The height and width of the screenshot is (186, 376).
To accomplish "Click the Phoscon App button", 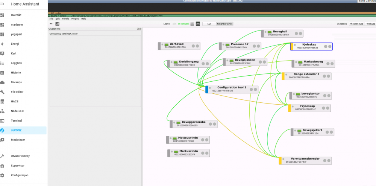I will (x=356, y=24).
